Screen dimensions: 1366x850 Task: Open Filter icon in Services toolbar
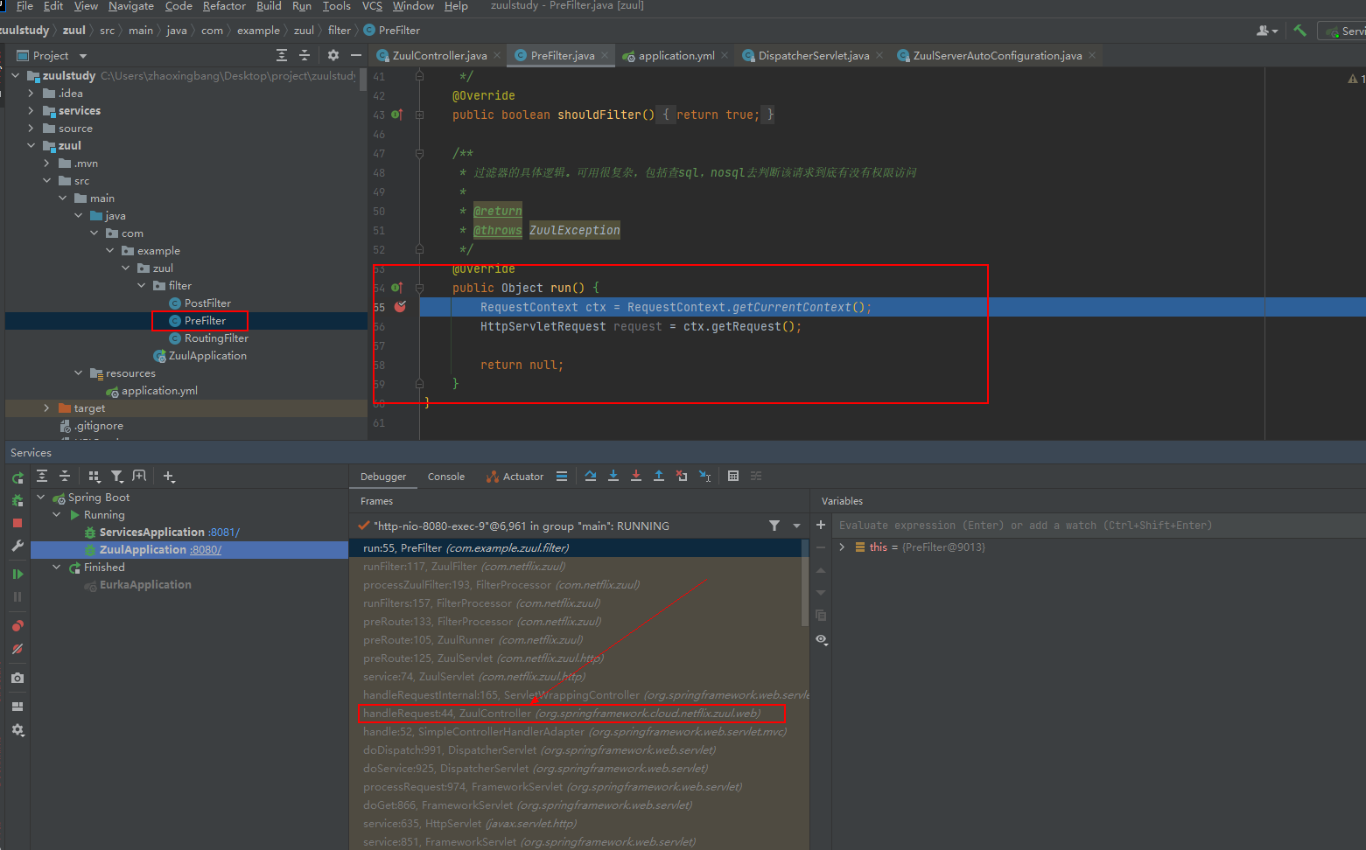(117, 476)
